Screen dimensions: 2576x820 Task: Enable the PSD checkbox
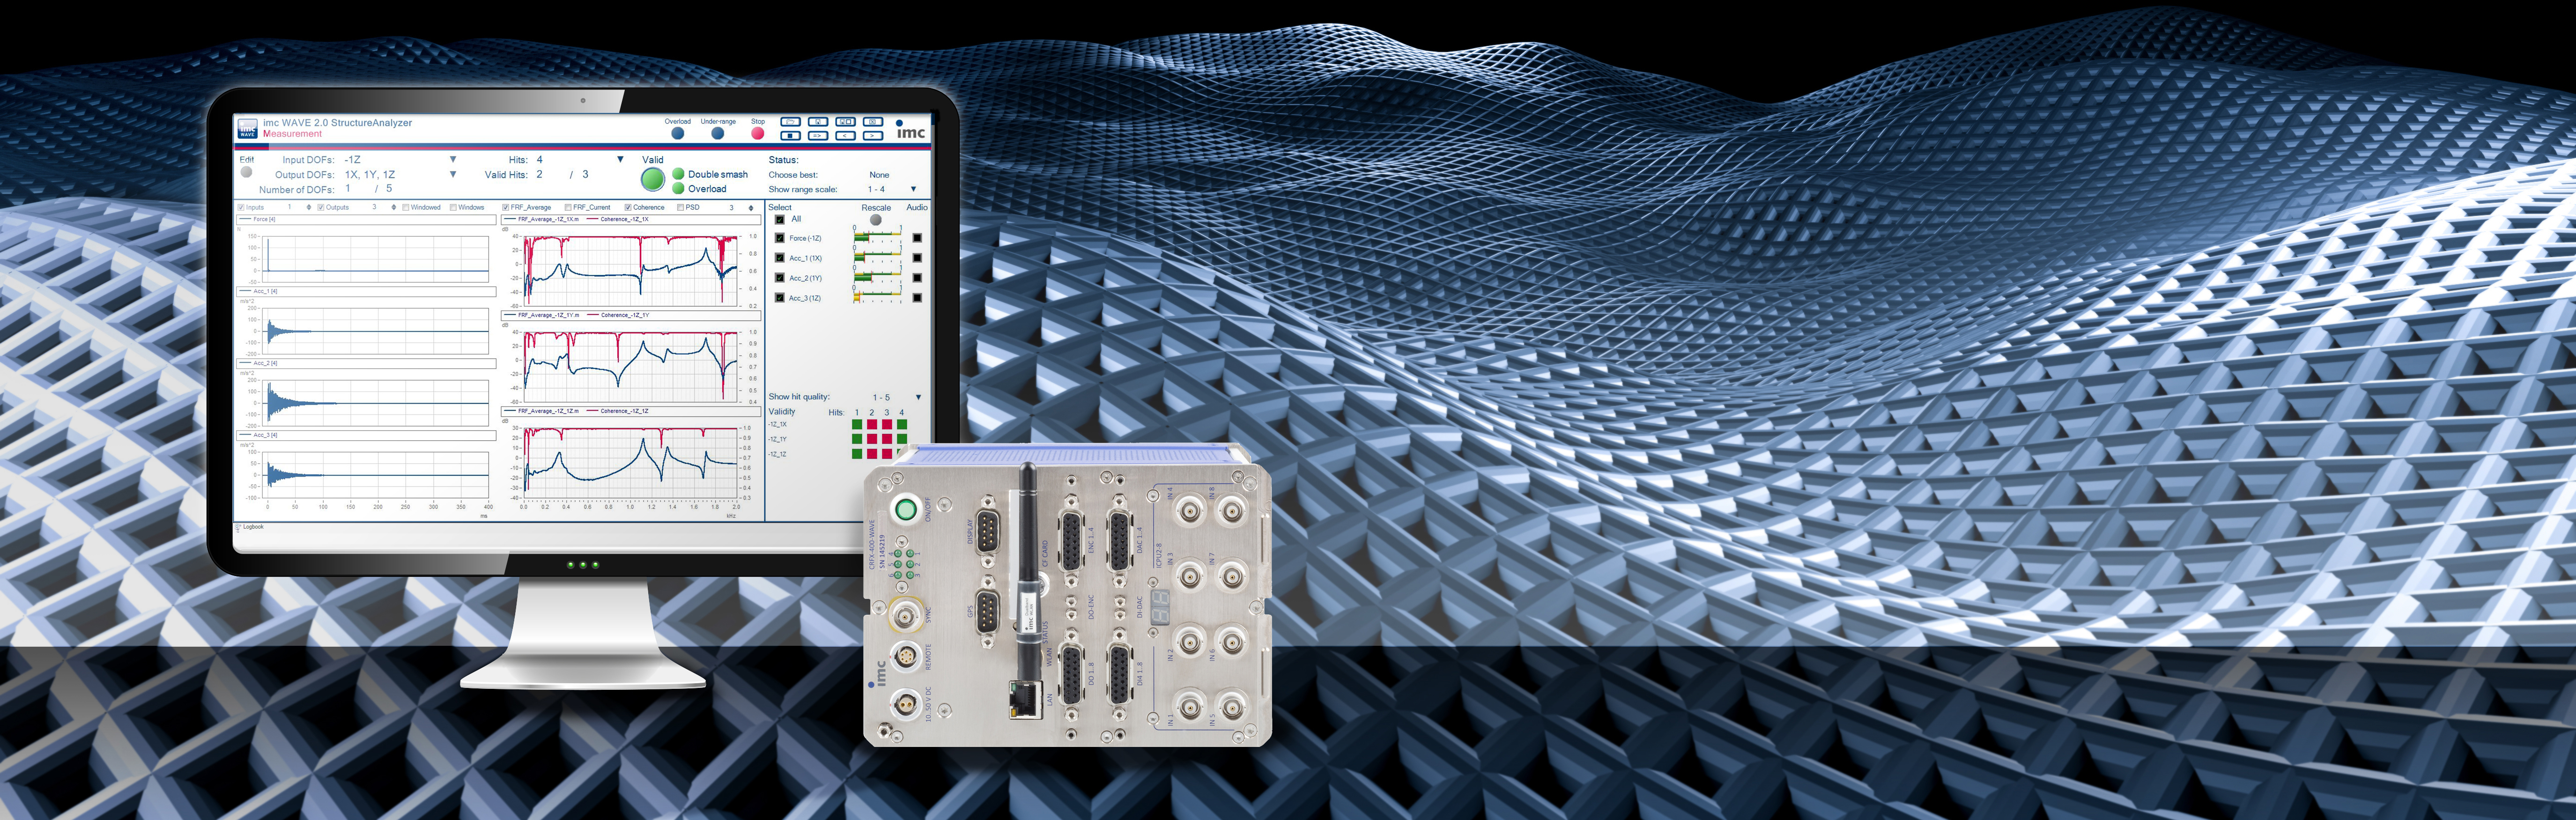click(680, 208)
